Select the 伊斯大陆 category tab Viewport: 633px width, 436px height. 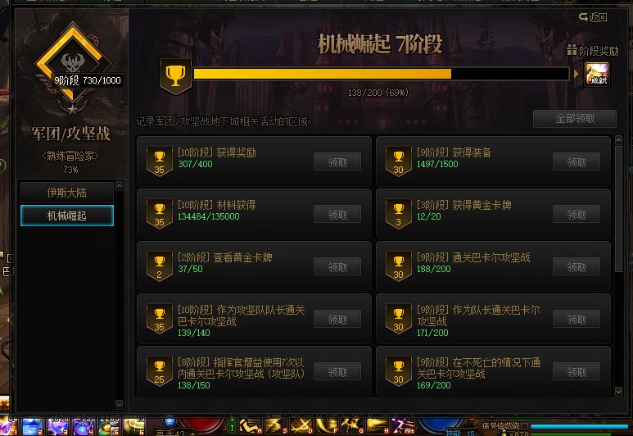(67, 193)
